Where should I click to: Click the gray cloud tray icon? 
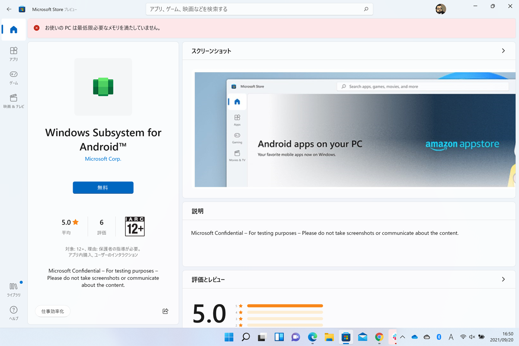click(x=427, y=337)
